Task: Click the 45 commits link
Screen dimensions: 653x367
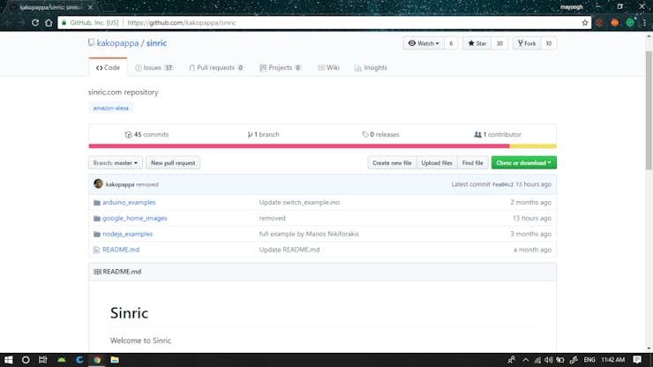Action: click(x=146, y=135)
